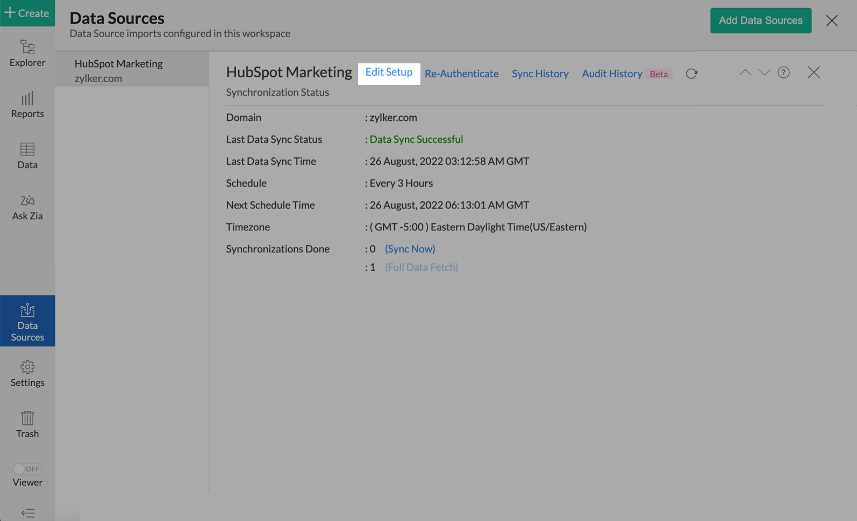Click the Re-Authenticate link

coord(461,74)
